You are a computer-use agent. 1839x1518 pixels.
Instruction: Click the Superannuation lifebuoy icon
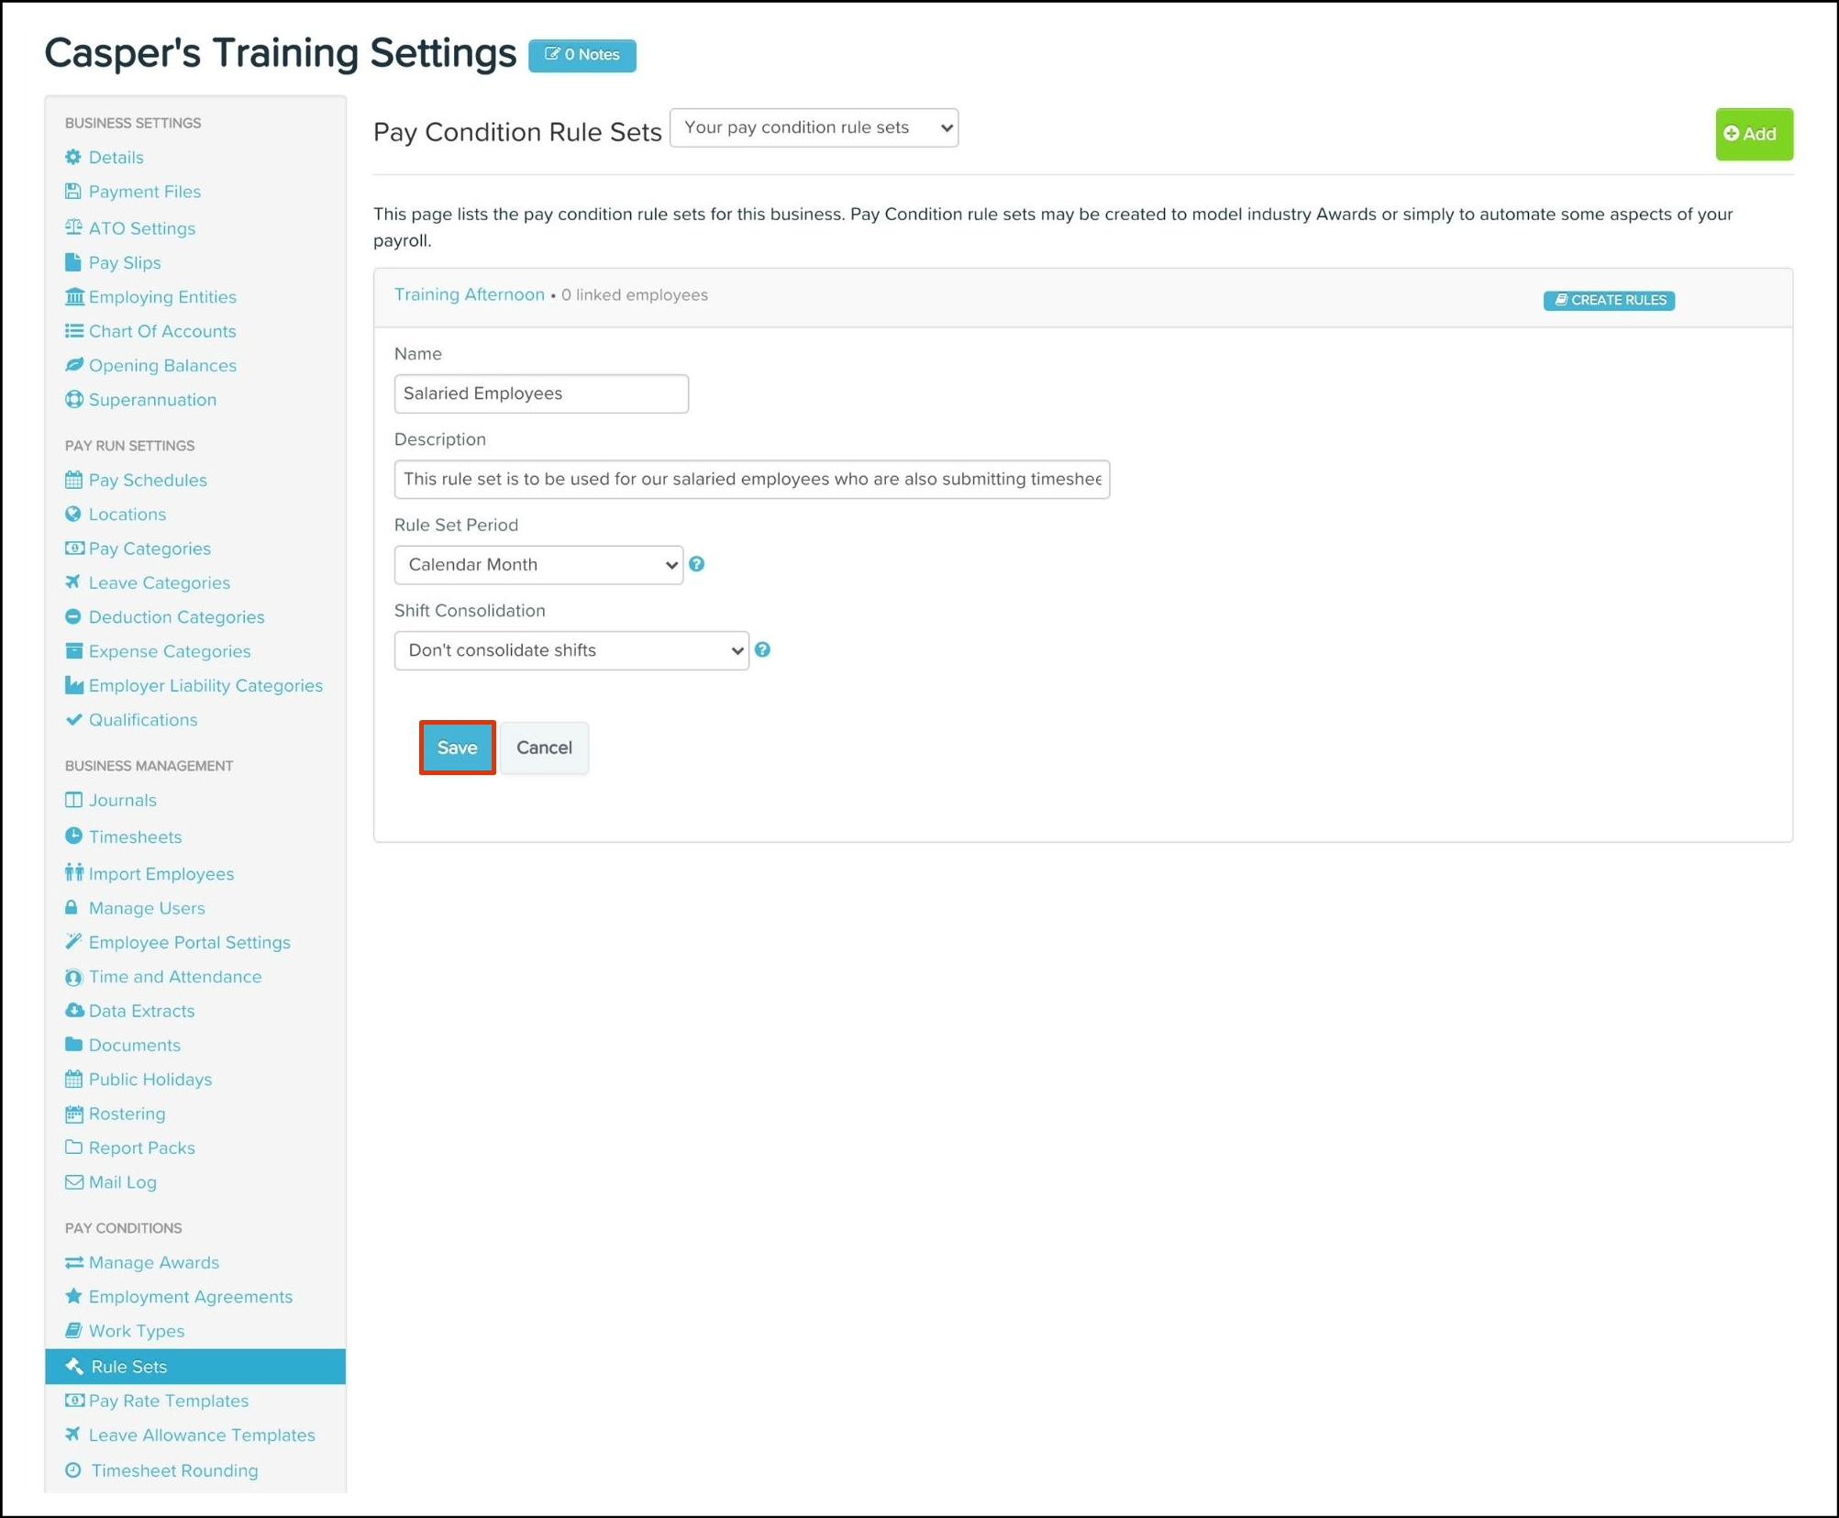coord(73,400)
